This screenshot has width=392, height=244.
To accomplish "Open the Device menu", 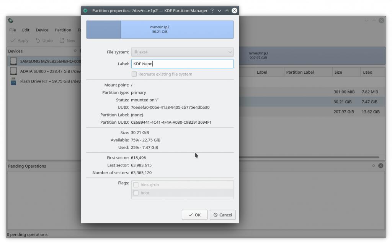I will [42, 30].
